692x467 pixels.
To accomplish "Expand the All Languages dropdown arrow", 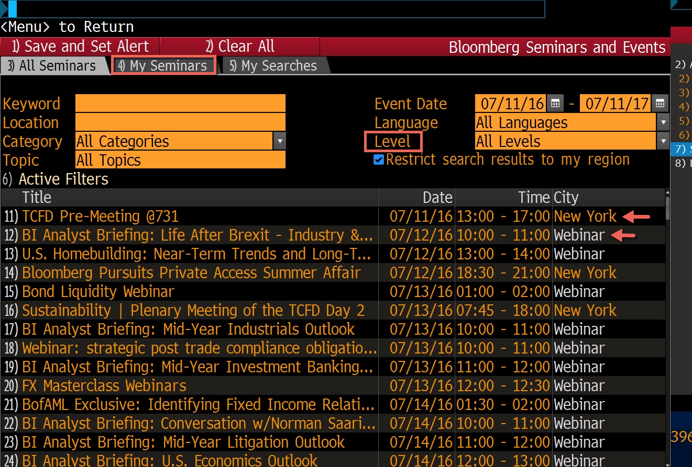I will [663, 122].
